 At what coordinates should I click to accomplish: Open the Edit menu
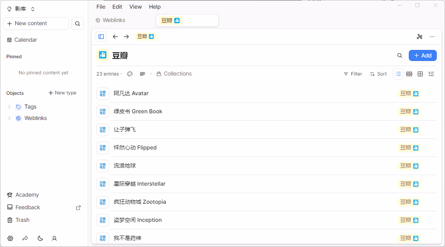pos(117,7)
